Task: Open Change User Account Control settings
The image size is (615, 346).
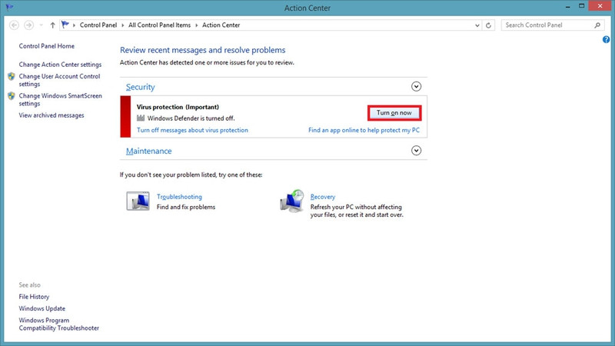Action: click(x=59, y=80)
